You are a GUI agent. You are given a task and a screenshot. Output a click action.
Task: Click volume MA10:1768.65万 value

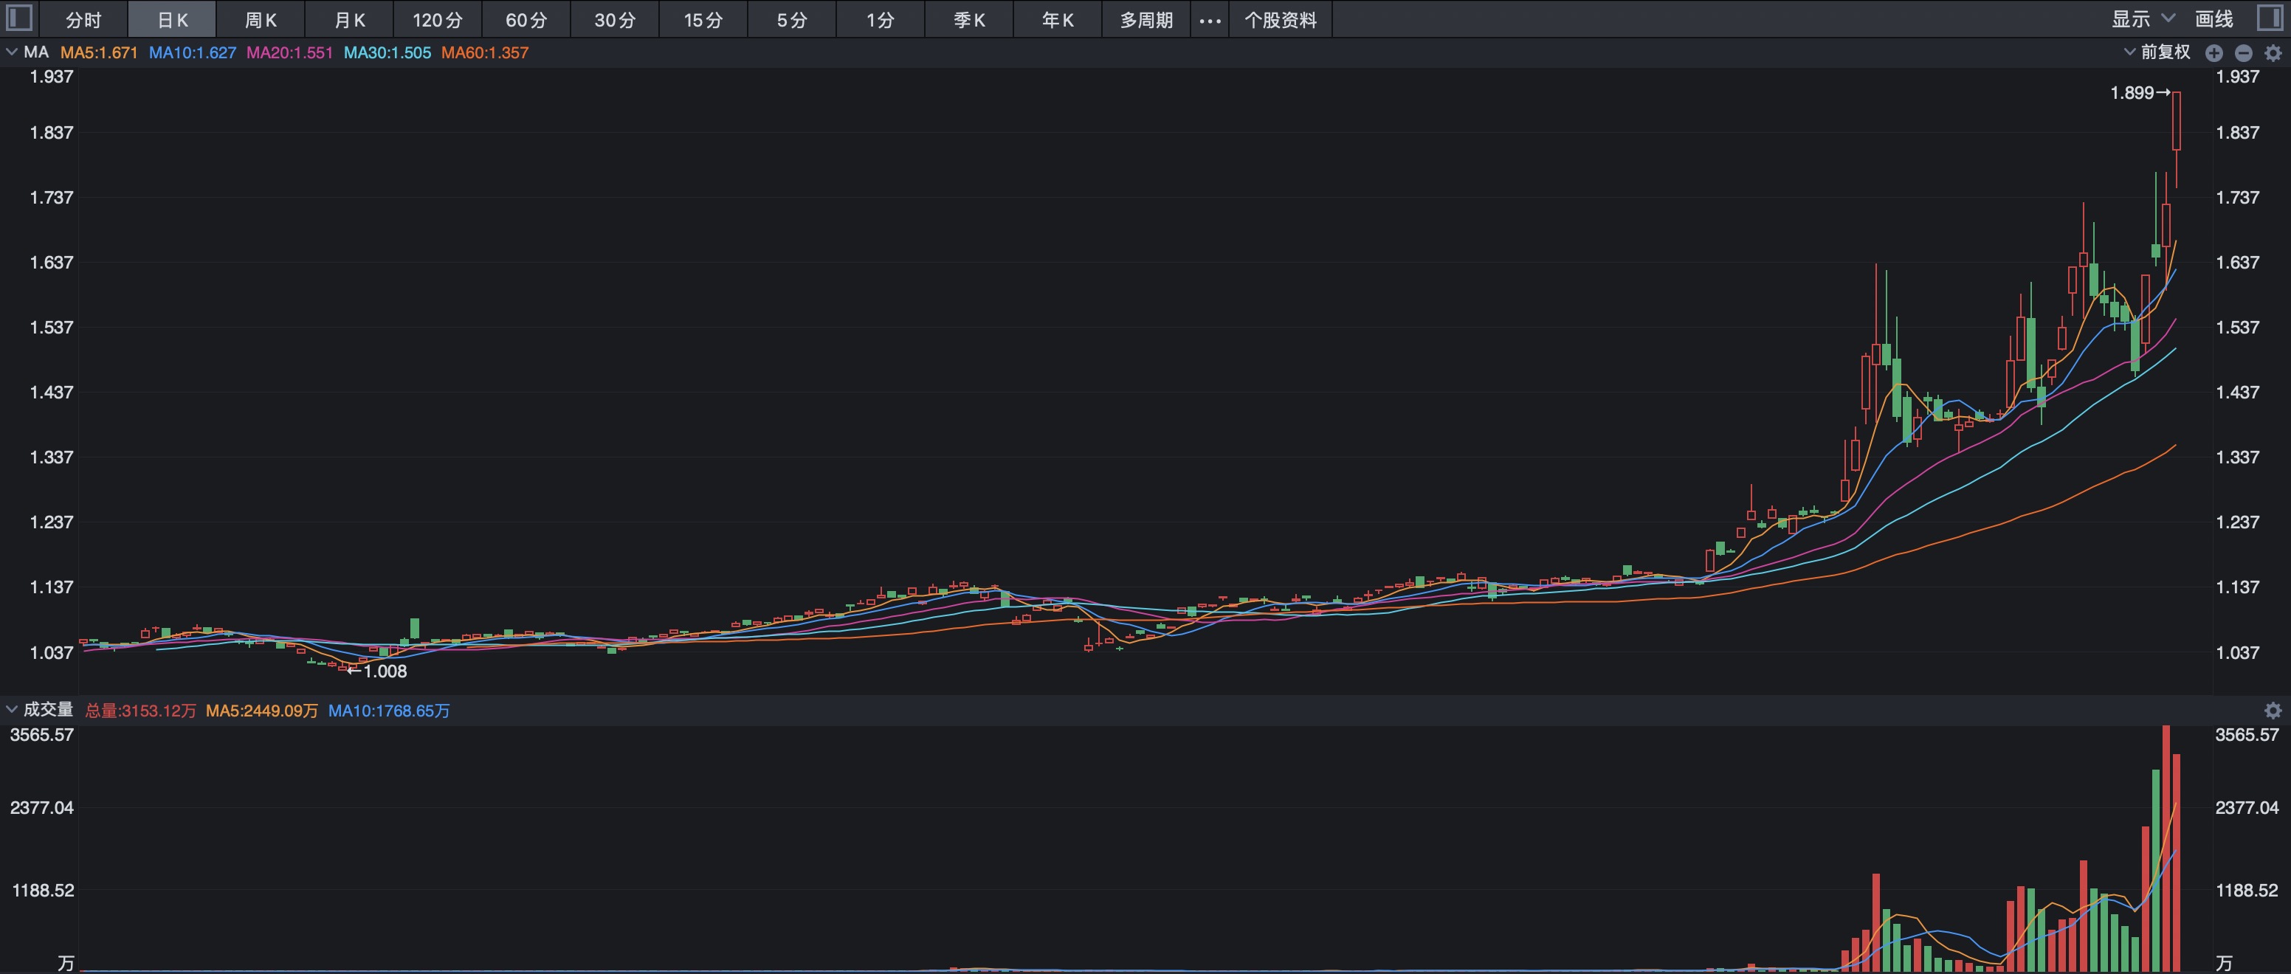point(389,711)
